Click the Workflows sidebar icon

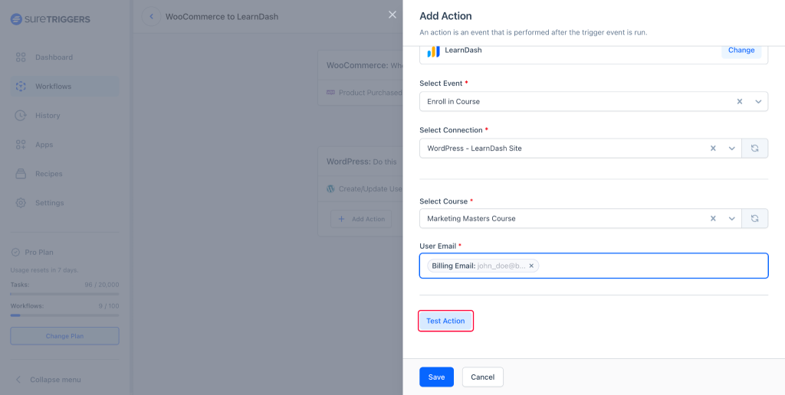(x=21, y=86)
